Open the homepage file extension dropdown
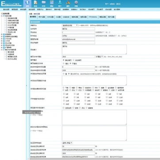 coord(99,57)
